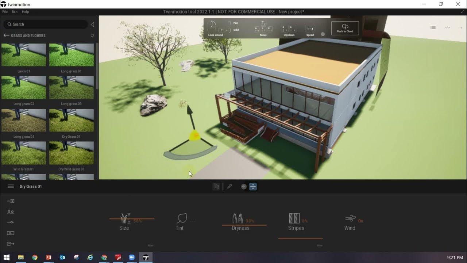Adjust the Stripes slider bar below Stripes

click(300, 238)
